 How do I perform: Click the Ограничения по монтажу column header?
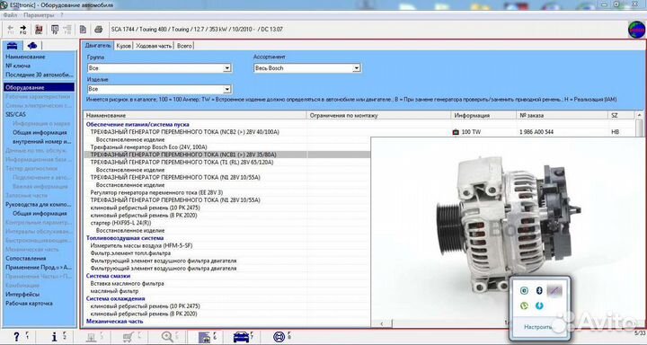379,116
